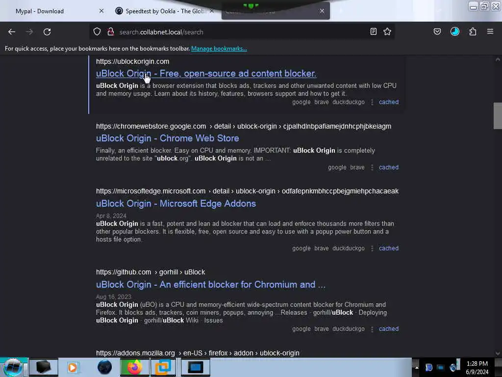The width and height of the screenshot is (502, 377).
Task: Open the browser hamburger menu
Action: point(490,31)
